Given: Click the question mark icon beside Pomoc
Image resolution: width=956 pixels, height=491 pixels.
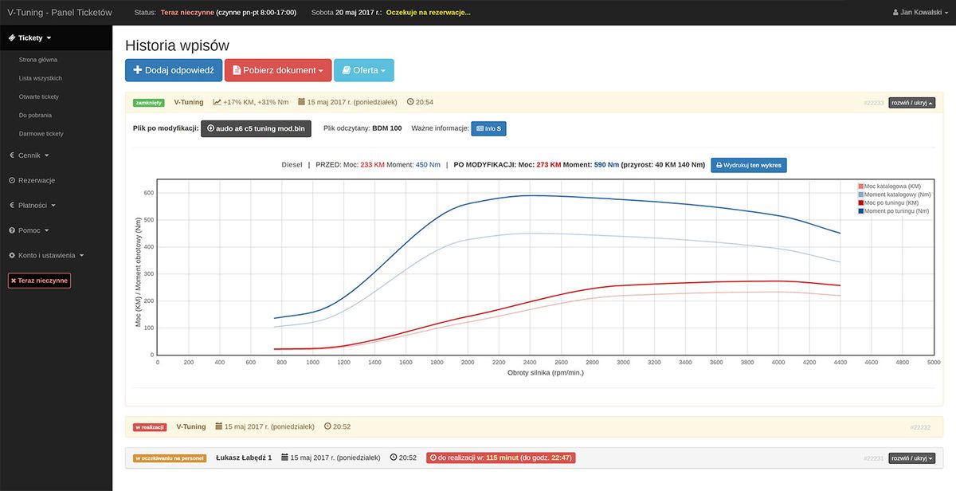Looking at the screenshot, I should (x=12, y=230).
